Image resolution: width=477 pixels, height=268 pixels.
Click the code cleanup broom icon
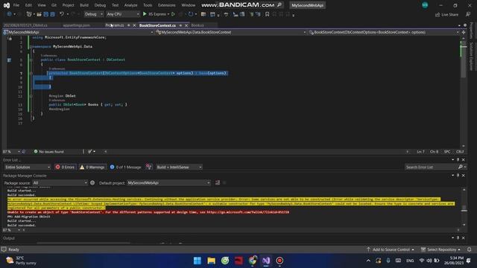[x=90, y=151]
